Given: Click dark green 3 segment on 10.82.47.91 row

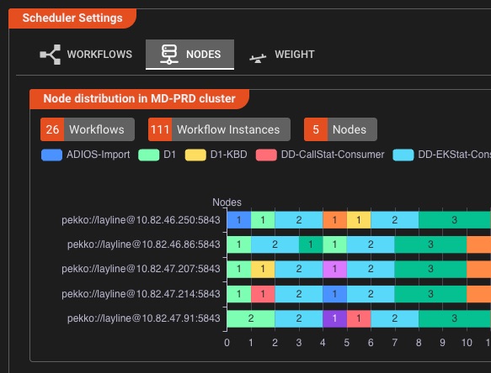Looking at the screenshot, I should click(455, 318).
